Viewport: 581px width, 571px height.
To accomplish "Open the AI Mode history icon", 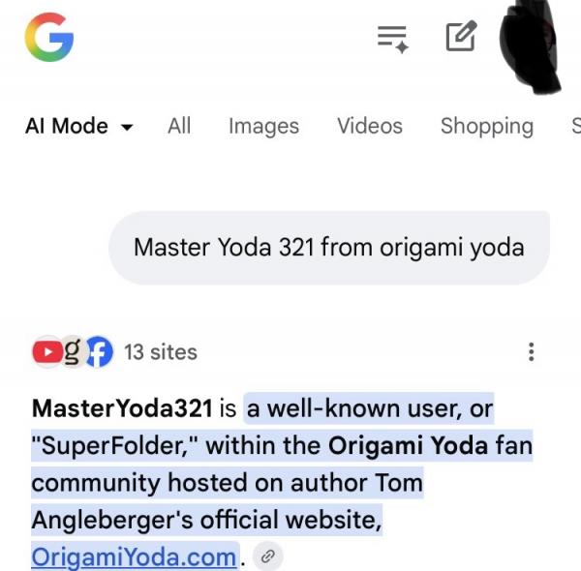I will click(x=393, y=40).
